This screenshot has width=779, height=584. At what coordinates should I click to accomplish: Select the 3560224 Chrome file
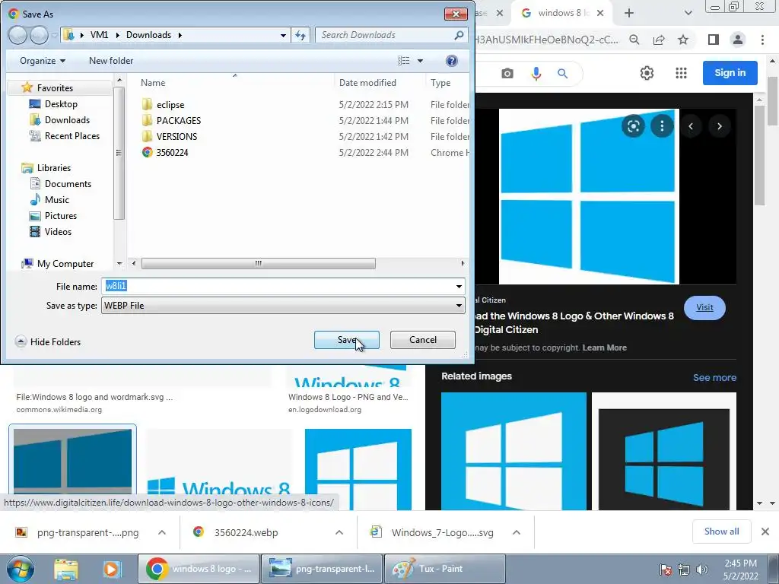point(172,152)
